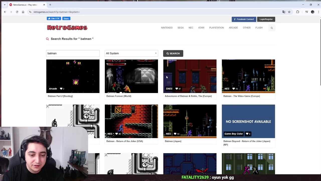Image resolution: width=321 pixels, height=181 pixels.
Task: Click 'Adventures of Batman & Robin, The (Europe)' link
Action: [x=188, y=96]
